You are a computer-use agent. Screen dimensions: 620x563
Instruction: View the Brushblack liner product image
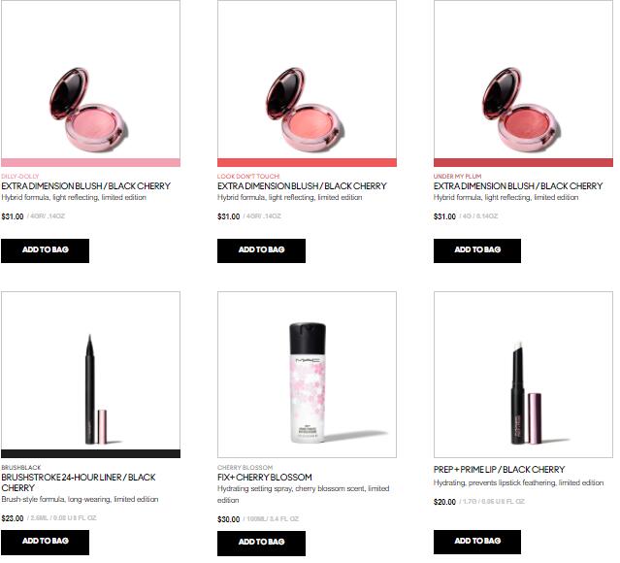point(90,371)
